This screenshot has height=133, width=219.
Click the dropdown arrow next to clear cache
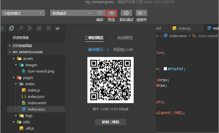click(x=145, y=13)
